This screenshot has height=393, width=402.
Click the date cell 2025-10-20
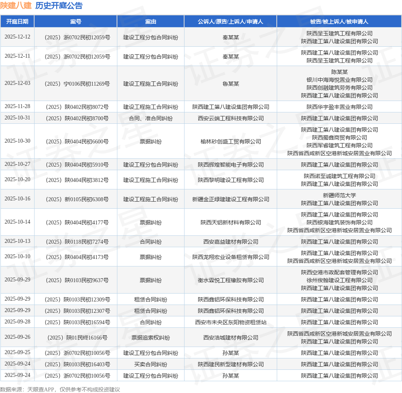17,180
